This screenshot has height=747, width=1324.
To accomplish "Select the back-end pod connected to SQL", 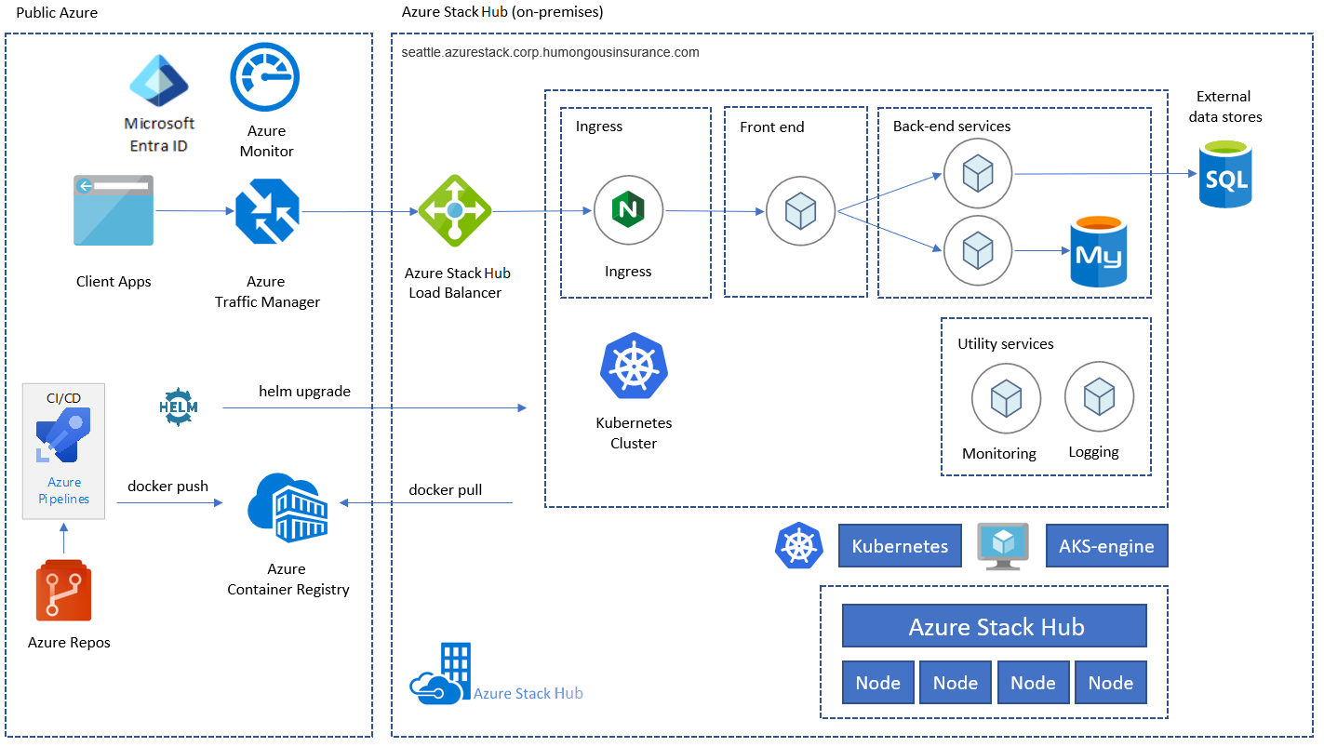I will tap(978, 173).
